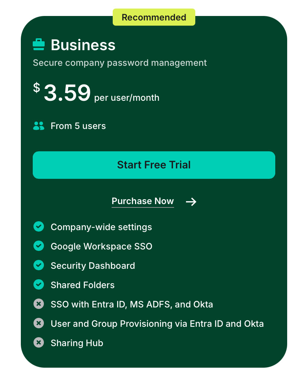The width and height of the screenshot is (308, 374).
Task: Click checkmark icon for Shared Folders
Action: 39,284
